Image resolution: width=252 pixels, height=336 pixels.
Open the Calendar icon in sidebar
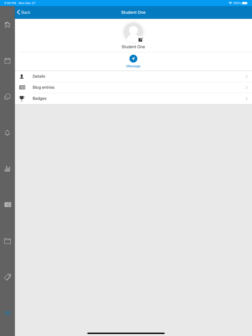[7, 61]
